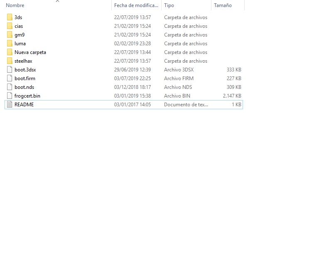Viewport: 319px width, 255px height.
Task: Click the name Nueva carpeta
Action: tap(30, 52)
